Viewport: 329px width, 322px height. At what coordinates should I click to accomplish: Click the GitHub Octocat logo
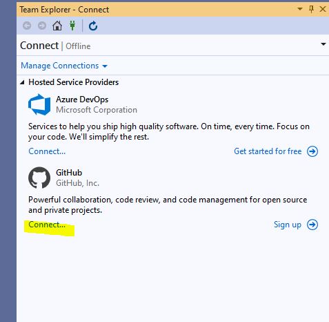click(39, 178)
